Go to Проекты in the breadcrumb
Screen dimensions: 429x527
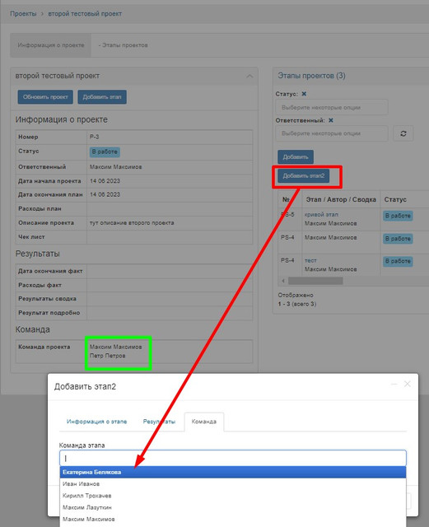point(23,14)
